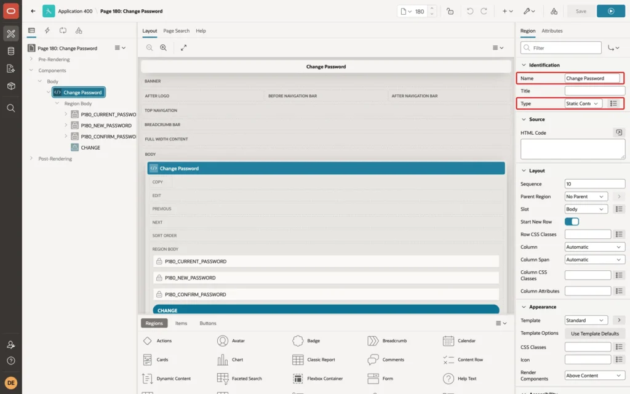Screen dimensions: 630x394
Task: Click the Oracle logo home icon
Action: tap(11, 11)
